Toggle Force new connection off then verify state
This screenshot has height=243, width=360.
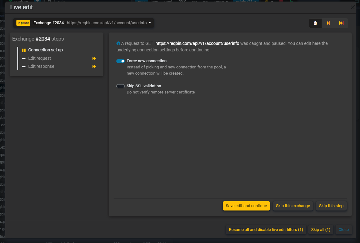click(120, 61)
